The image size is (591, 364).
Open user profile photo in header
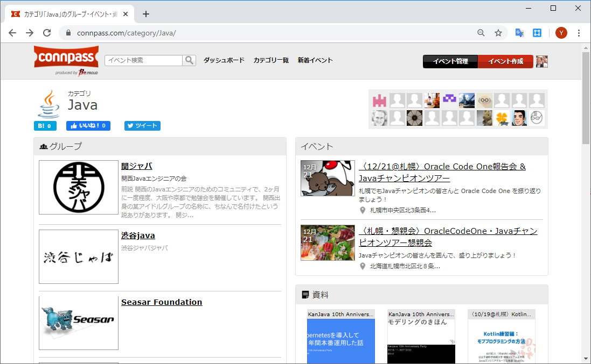[541, 61]
